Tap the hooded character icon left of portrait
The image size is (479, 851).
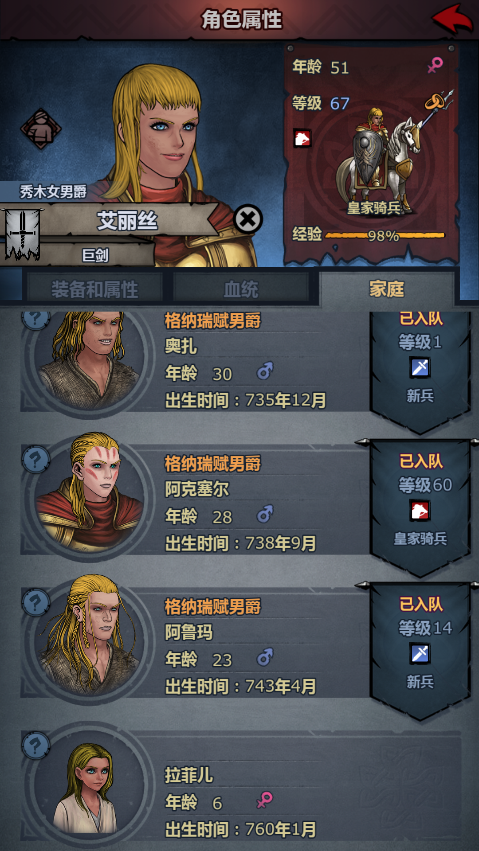coord(41,129)
